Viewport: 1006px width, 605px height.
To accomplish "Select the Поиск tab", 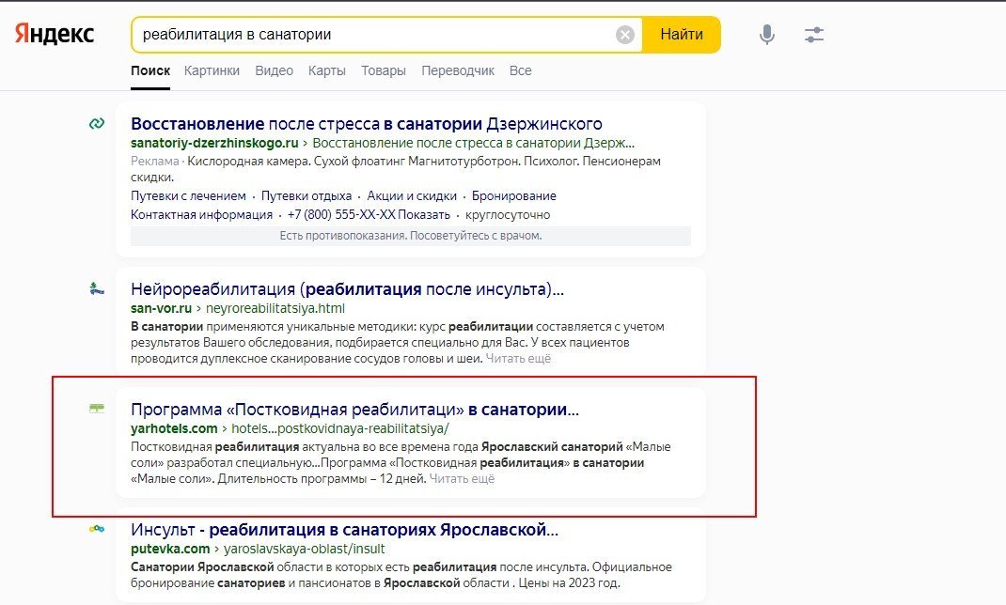I will [150, 70].
